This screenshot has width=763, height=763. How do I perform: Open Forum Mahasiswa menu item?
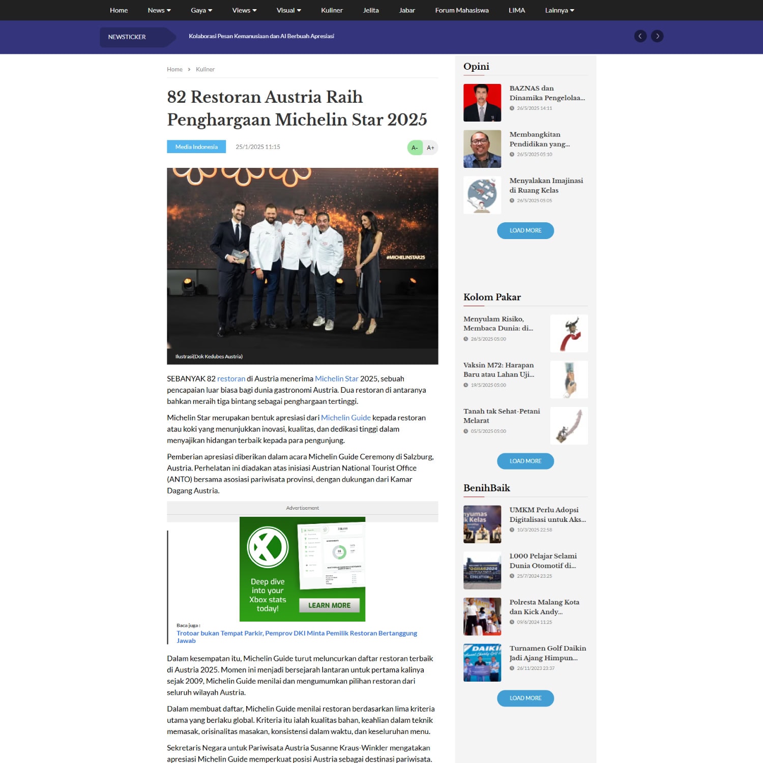pyautogui.click(x=462, y=10)
